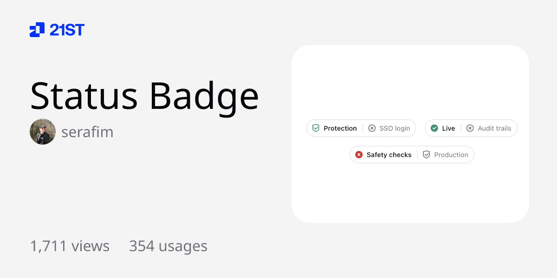Viewport: 557px width, 278px height.
Task: Click the 1,711 views counter
Action: point(70,246)
